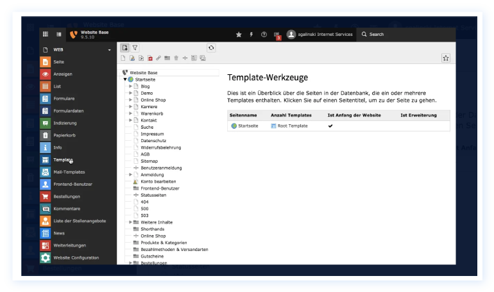
Task: Refresh the page tree
Action: 211,48
